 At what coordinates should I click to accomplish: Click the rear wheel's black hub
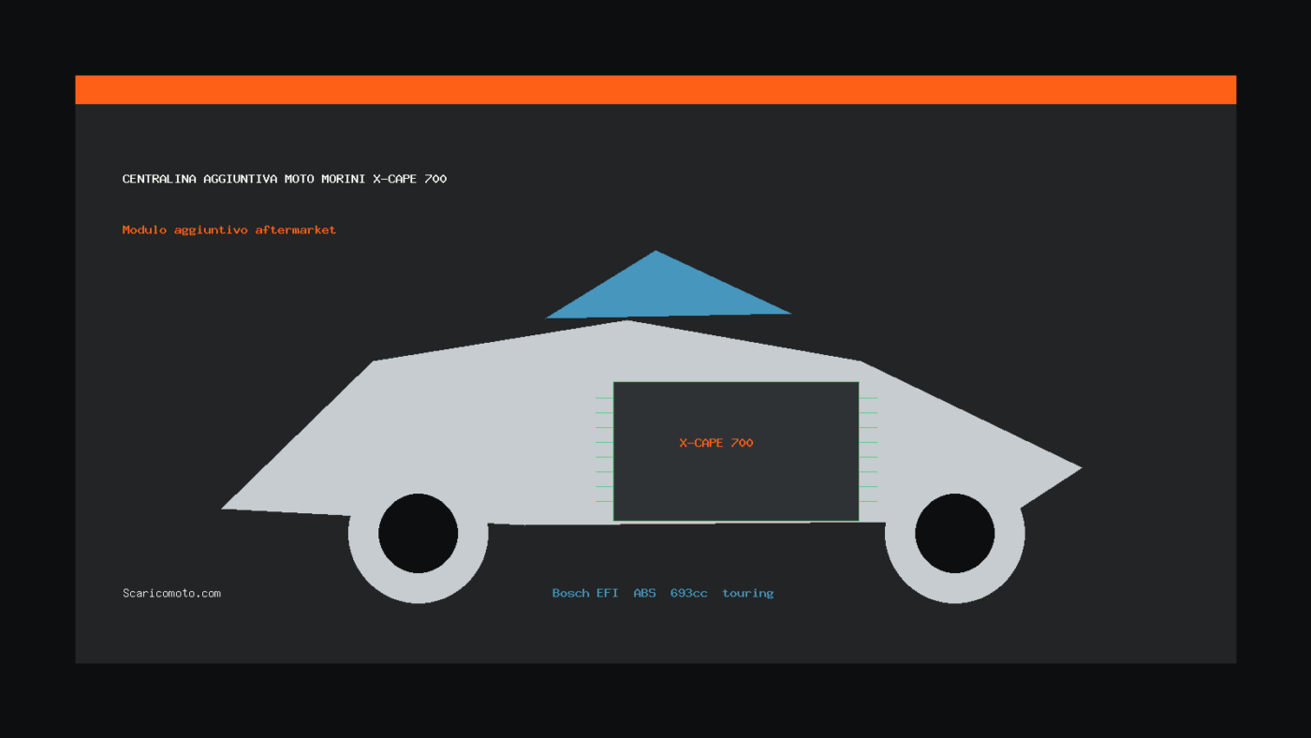click(x=955, y=533)
